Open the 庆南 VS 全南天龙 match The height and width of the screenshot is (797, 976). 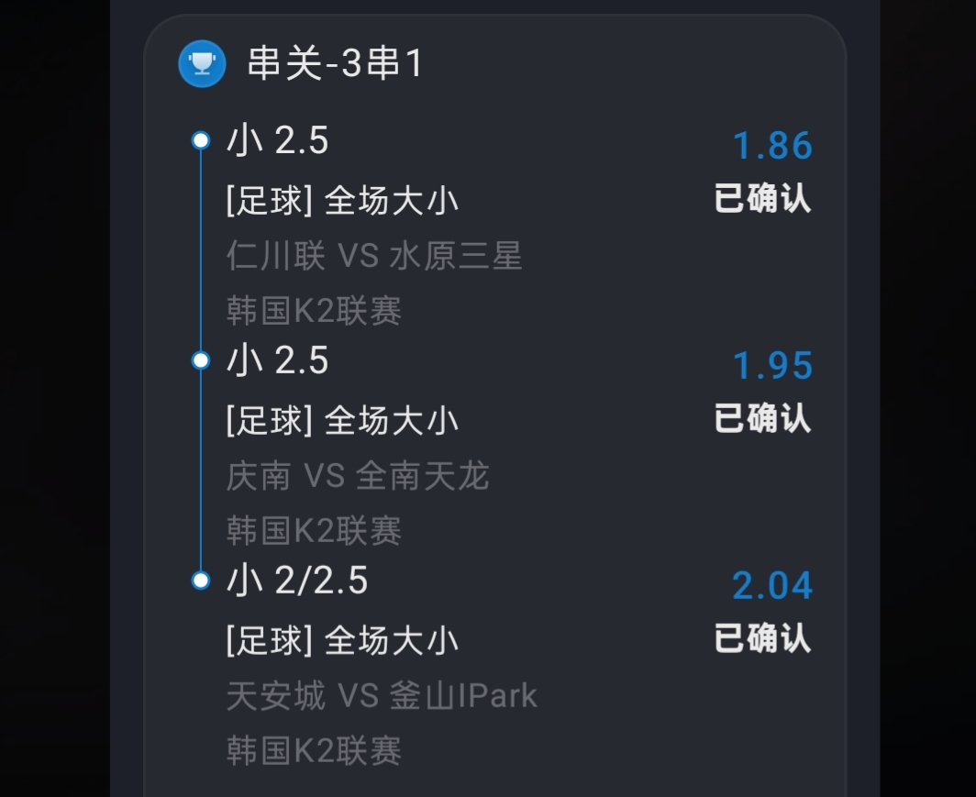(358, 476)
